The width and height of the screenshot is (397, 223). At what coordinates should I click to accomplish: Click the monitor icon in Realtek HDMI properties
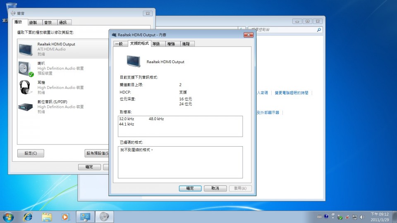pos(134,61)
